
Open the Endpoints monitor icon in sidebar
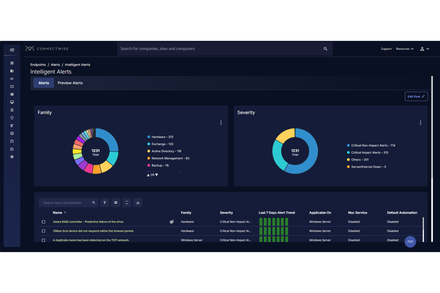(x=12, y=102)
